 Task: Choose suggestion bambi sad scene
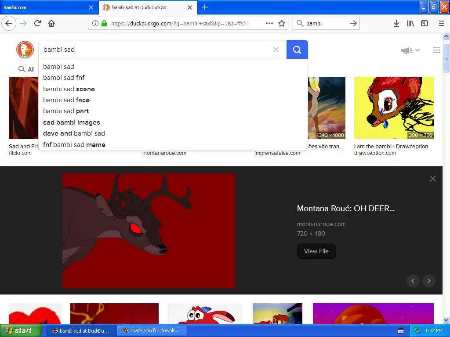[x=173, y=89]
